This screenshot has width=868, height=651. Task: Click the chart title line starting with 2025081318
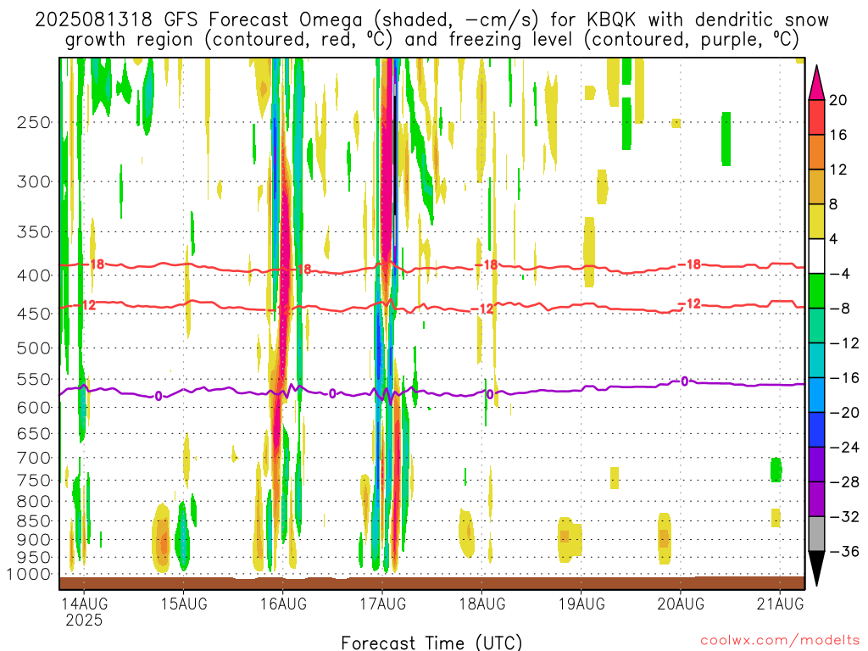point(431,20)
